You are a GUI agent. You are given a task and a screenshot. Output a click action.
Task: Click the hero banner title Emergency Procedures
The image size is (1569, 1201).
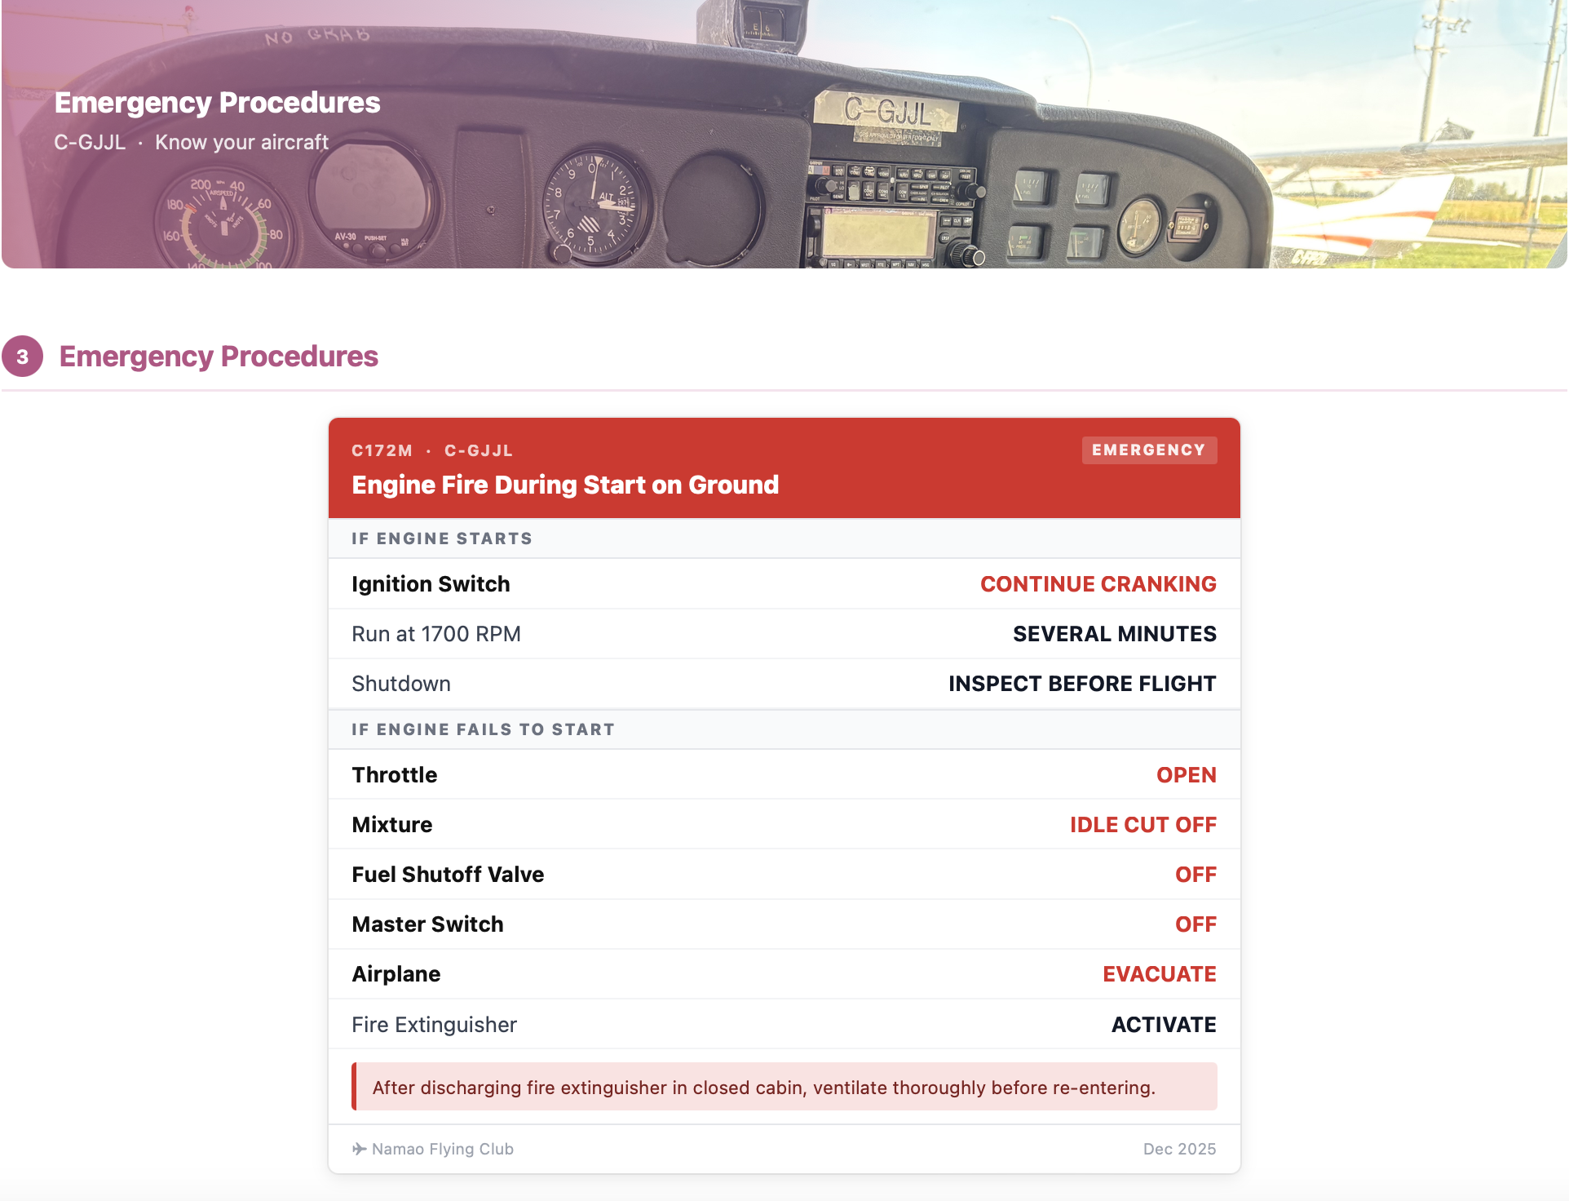coord(217,103)
